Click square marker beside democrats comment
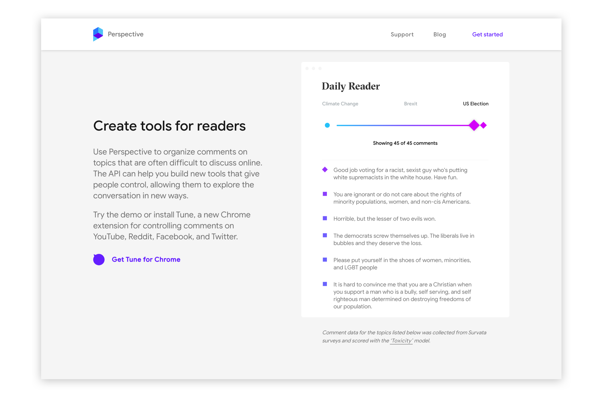Screen dimensions: 602x400 point(325,235)
